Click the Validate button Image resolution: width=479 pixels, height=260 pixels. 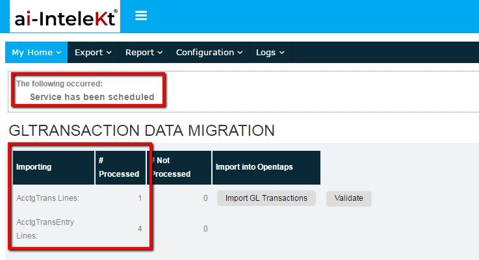[348, 199]
